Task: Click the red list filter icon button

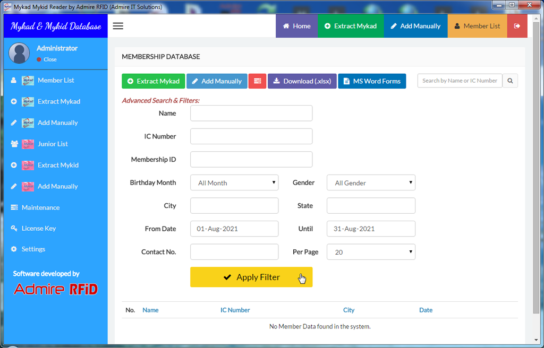Action: pos(257,81)
